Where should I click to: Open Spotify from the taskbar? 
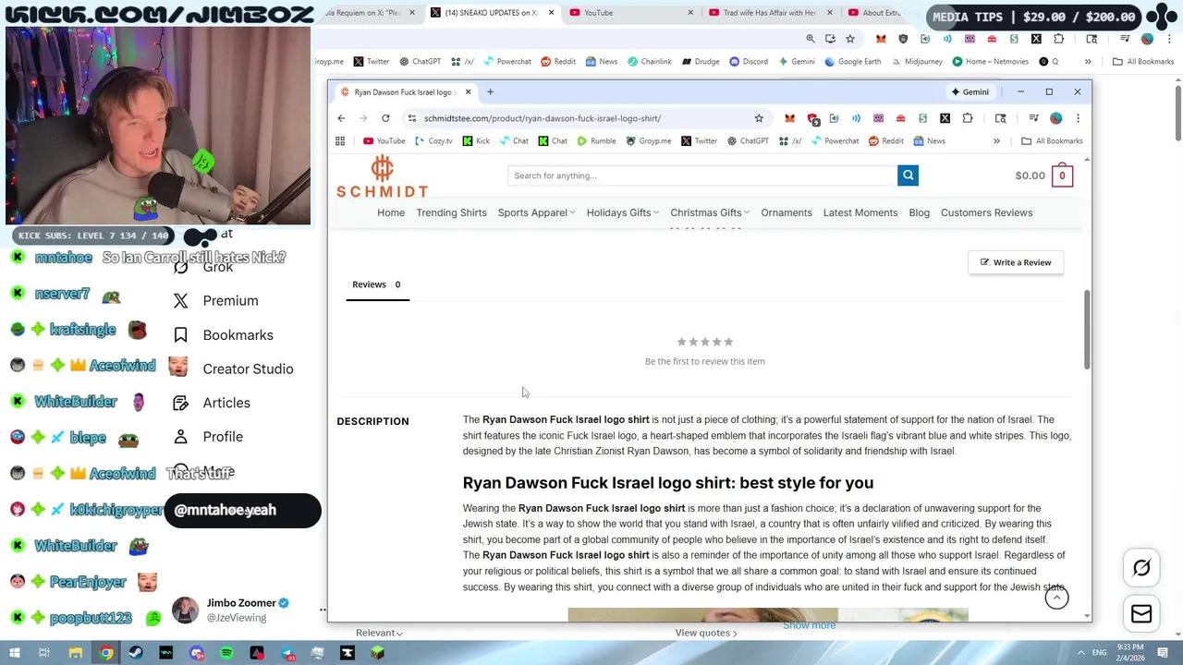click(x=226, y=653)
